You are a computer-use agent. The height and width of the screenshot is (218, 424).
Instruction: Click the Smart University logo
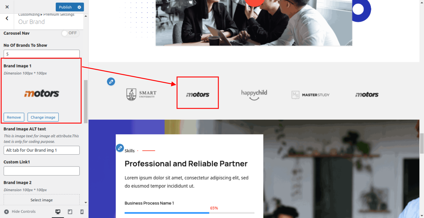pos(141,95)
